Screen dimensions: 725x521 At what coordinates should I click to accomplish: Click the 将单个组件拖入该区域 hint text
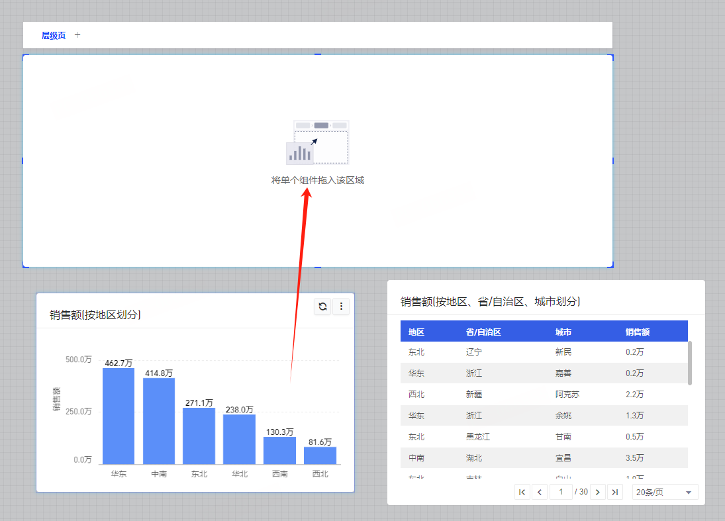pos(318,180)
